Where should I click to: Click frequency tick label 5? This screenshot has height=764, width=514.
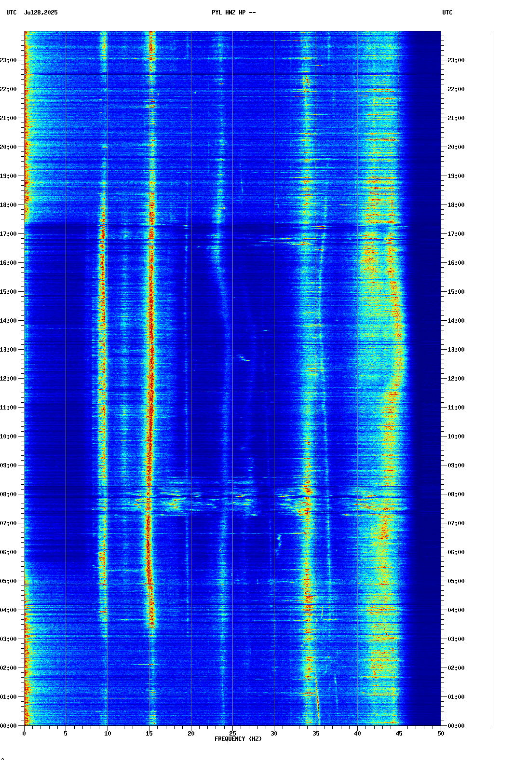[x=66, y=734]
